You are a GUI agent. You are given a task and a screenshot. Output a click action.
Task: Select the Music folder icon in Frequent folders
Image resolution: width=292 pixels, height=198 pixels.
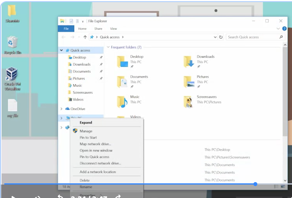coord(122,102)
